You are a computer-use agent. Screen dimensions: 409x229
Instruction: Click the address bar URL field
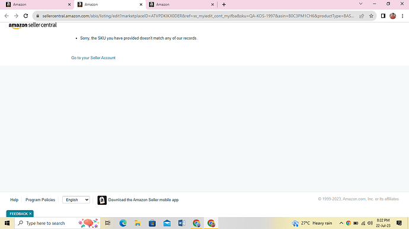pos(198,16)
